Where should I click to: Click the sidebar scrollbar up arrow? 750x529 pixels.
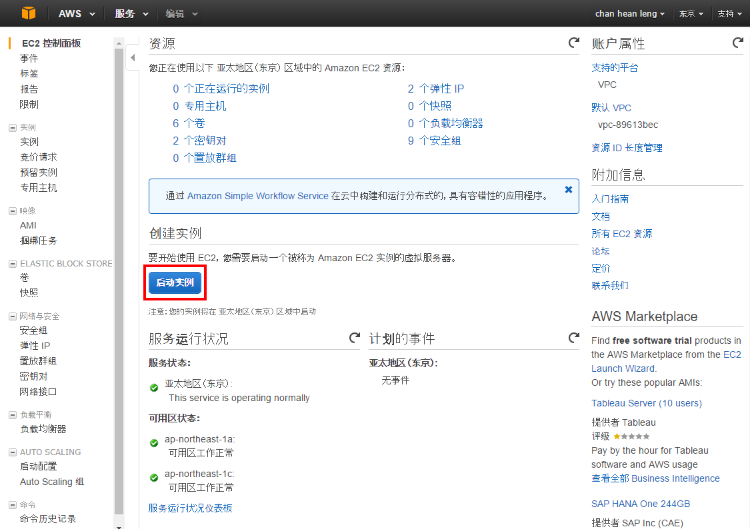coord(119,43)
